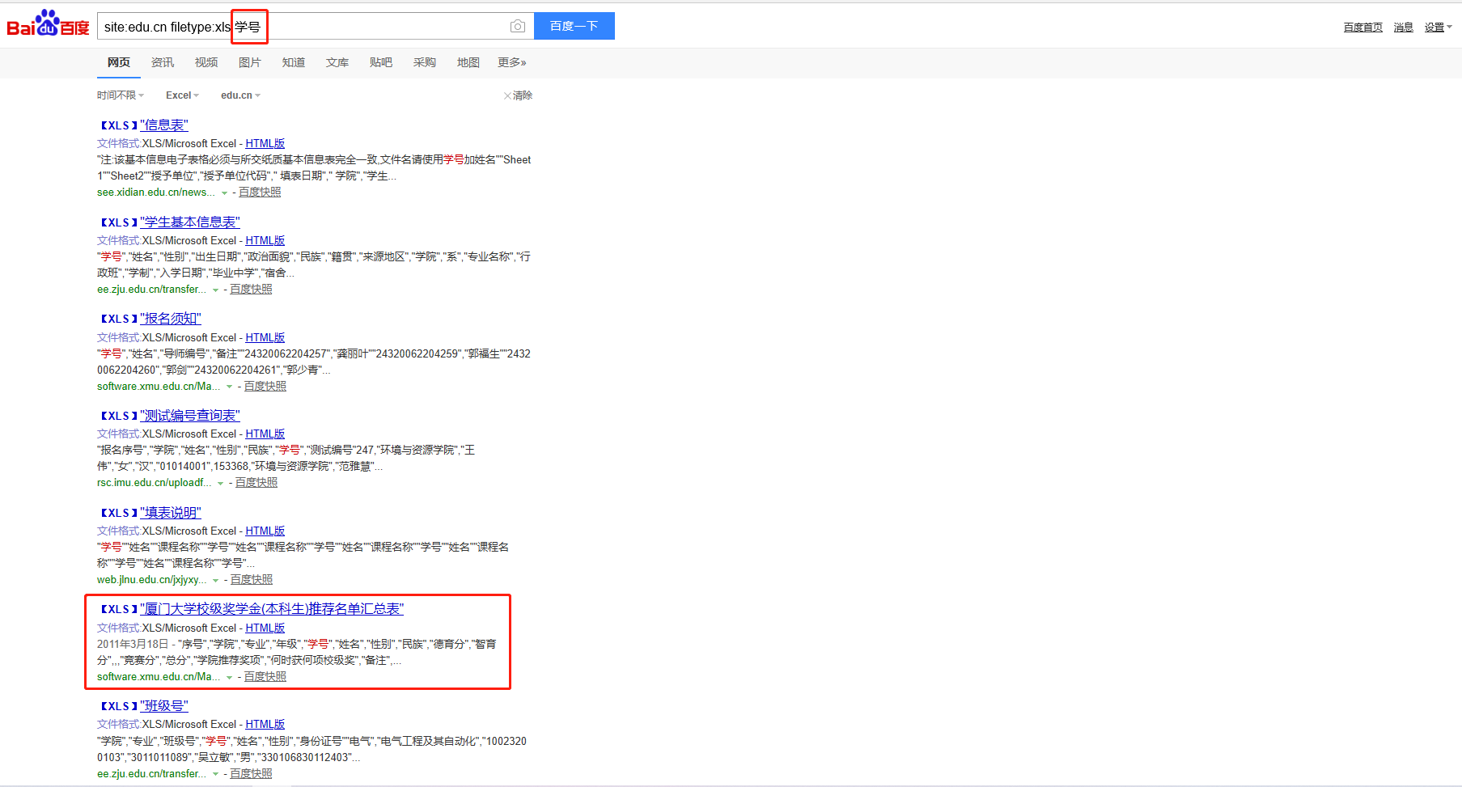Open HTML版 for 厦门大学校级奖学金 result
This screenshot has width=1462, height=787.
tap(265, 628)
